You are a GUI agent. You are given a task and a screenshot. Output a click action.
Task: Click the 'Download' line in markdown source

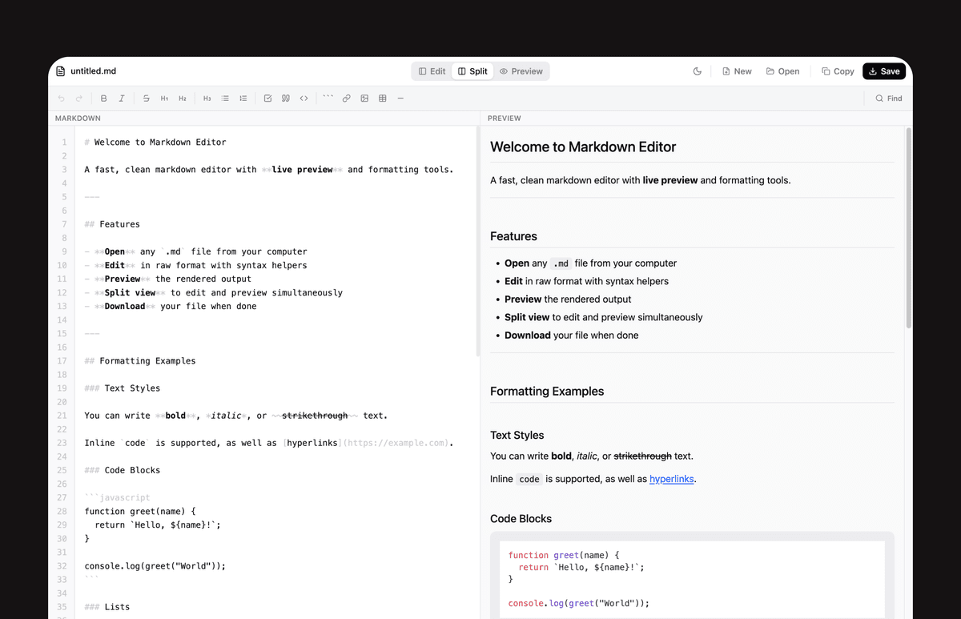[171, 307]
